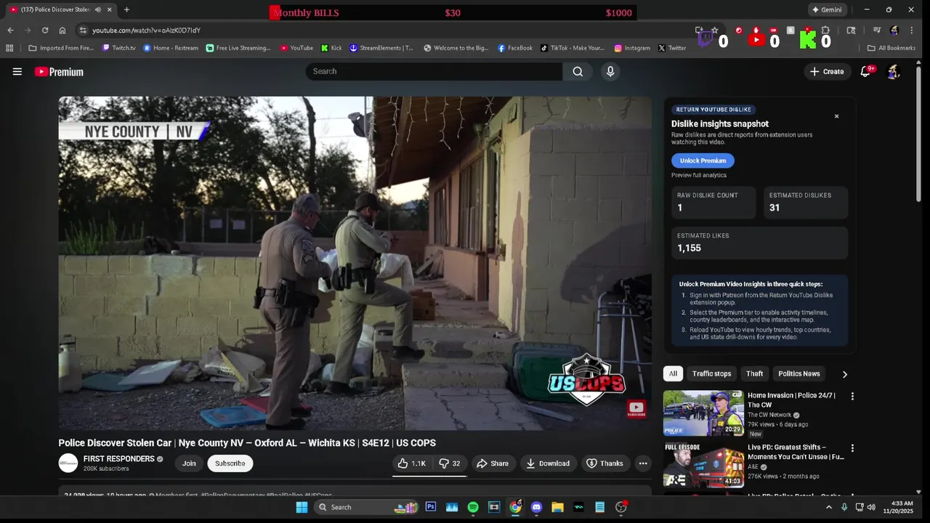Open Twitch.tv bookmark

pyautogui.click(x=119, y=48)
